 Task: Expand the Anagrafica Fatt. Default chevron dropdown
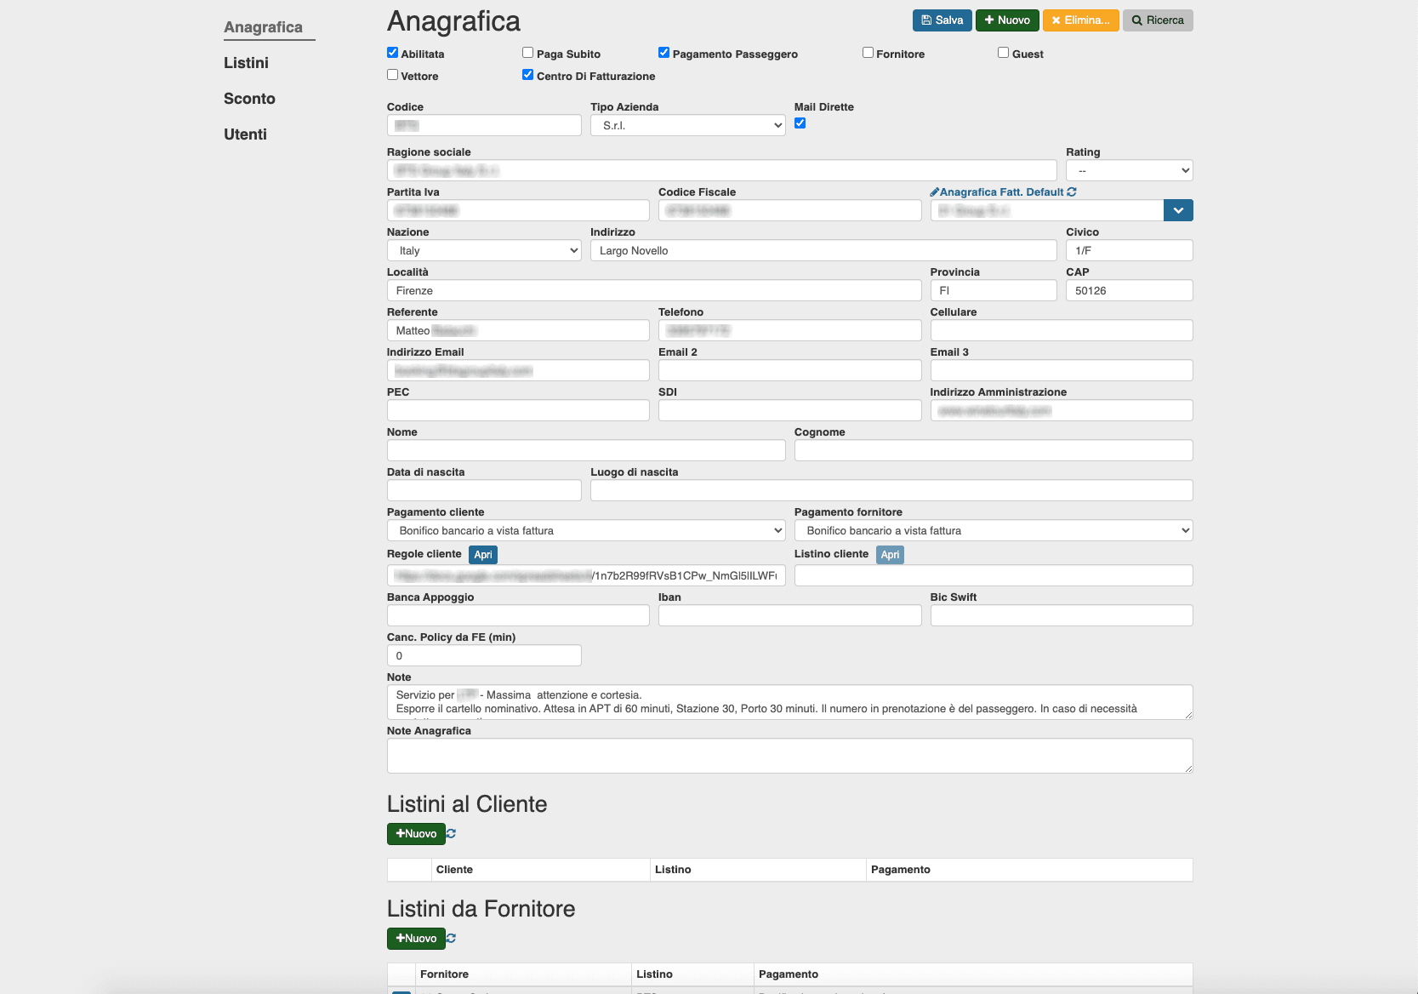[x=1178, y=211]
